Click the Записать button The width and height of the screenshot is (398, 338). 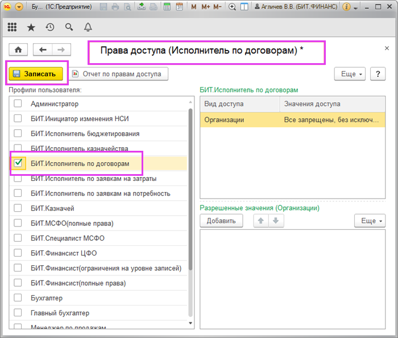tap(35, 74)
